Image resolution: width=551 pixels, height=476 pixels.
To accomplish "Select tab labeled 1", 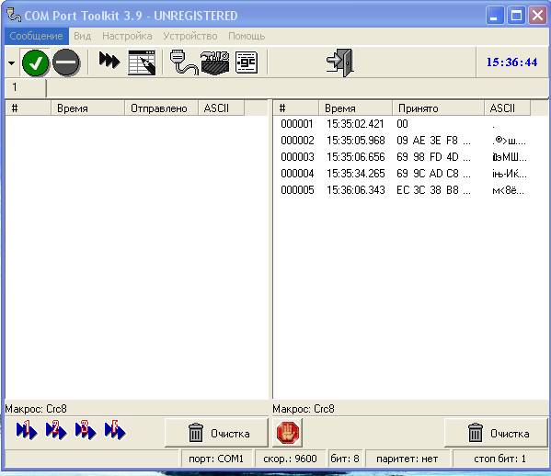I will tap(26, 87).
